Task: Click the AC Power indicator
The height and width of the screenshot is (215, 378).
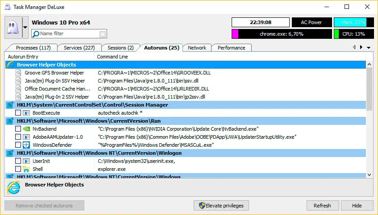Action: click(x=312, y=22)
